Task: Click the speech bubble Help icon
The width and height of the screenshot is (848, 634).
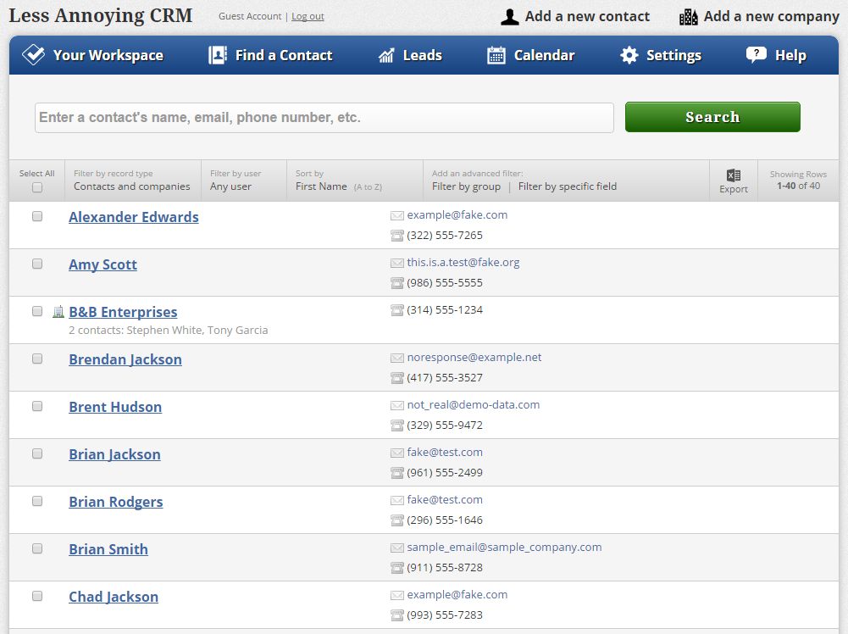Action: (756, 54)
